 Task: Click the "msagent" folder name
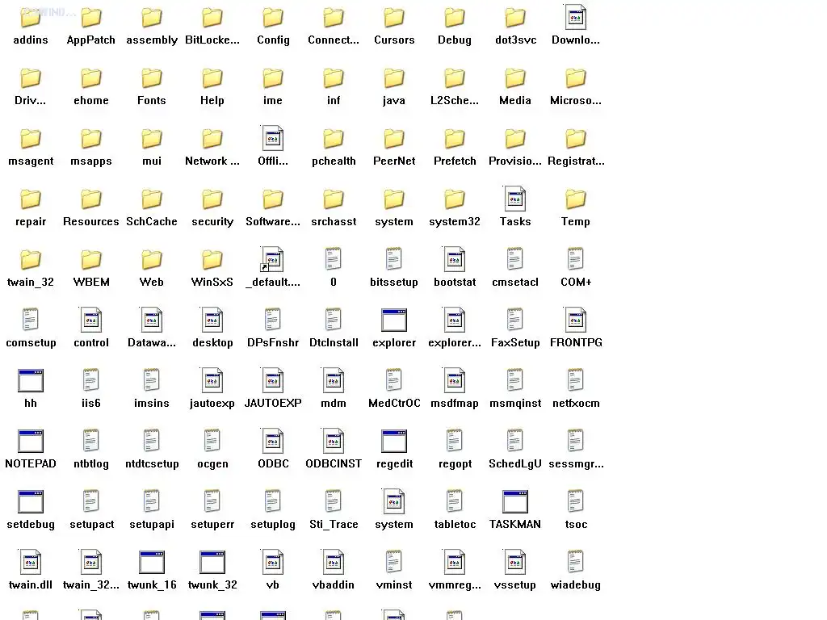(x=31, y=161)
